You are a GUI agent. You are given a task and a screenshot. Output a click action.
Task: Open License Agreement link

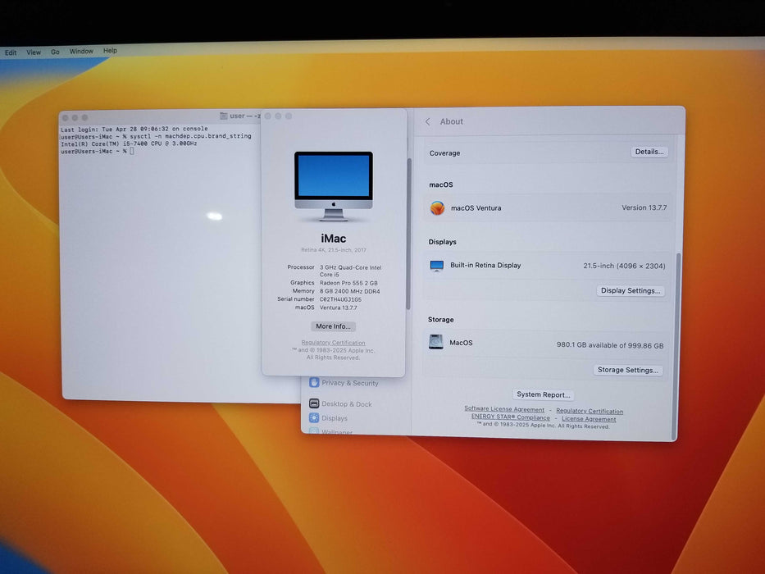(x=589, y=419)
